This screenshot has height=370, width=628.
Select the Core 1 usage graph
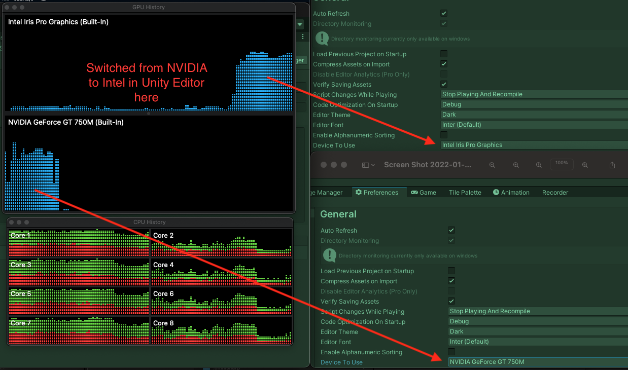[79, 243]
